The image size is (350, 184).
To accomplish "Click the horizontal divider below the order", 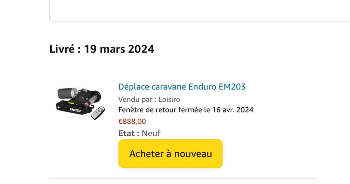I will (184, 178).
